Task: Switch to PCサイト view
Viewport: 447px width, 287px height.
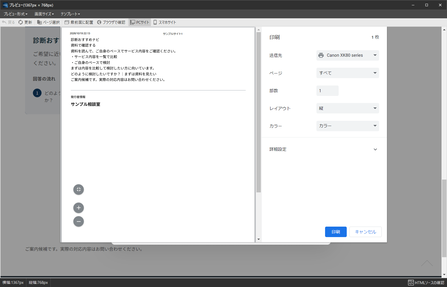Action: pyautogui.click(x=140, y=22)
